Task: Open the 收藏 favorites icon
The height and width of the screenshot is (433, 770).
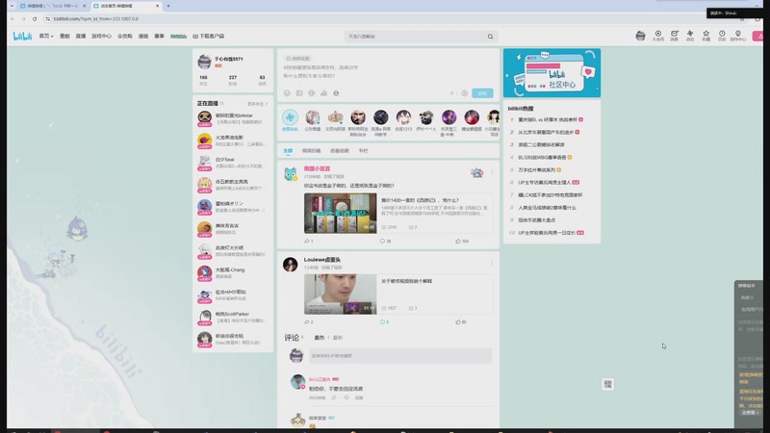Action: 706,36
